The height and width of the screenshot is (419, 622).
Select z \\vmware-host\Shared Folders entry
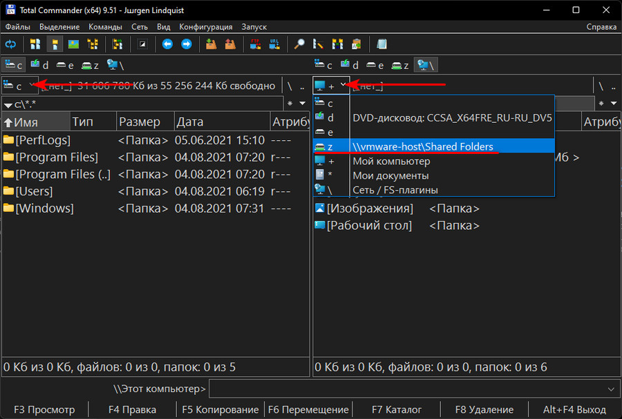433,146
